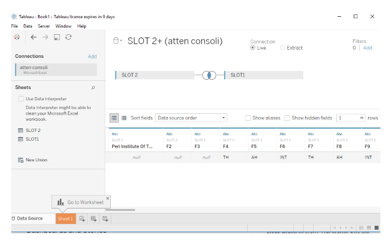Select the Extract connection radio button
Image resolution: width=391 pixels, height=239 pixels.
(x=282, y=47)
